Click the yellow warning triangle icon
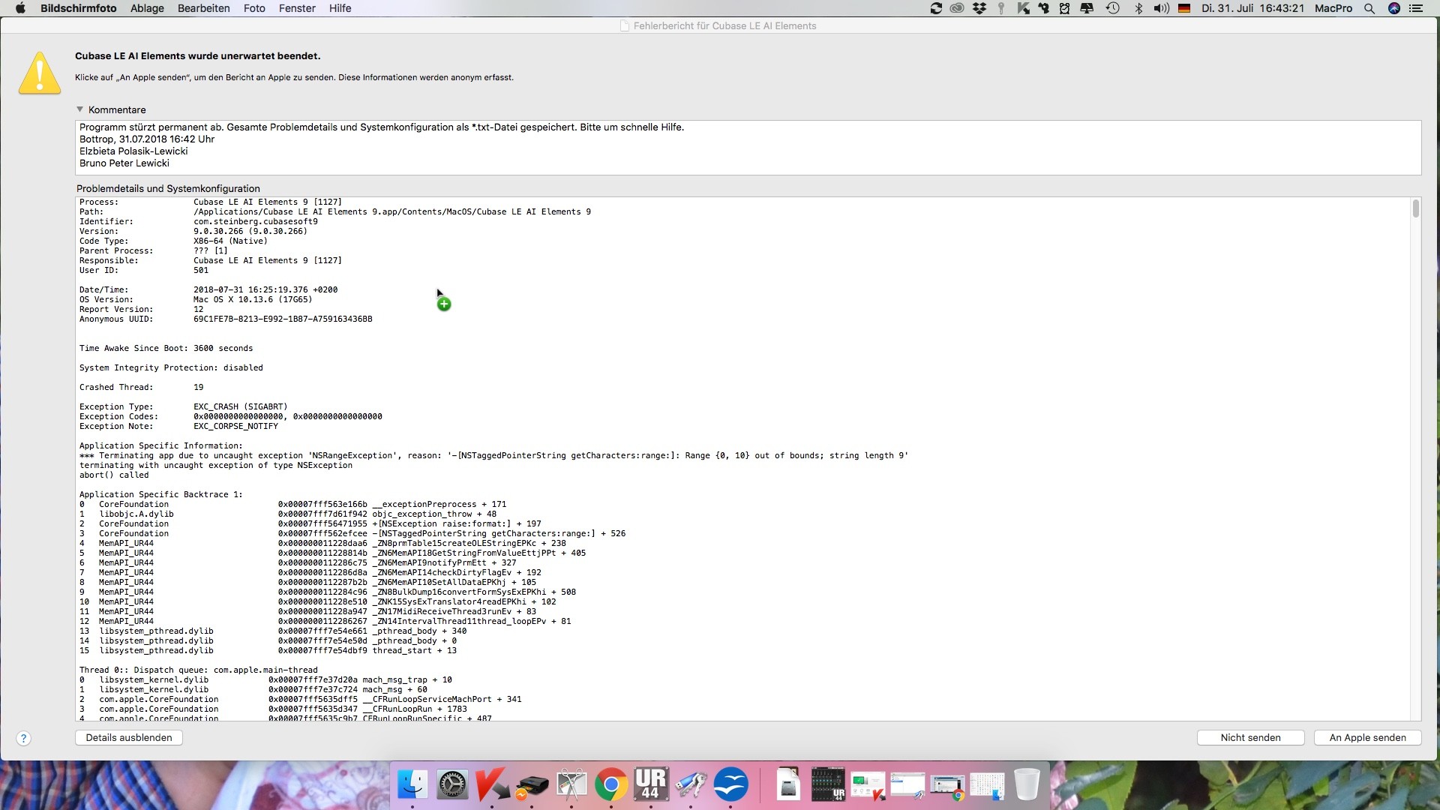This screenshot has width=1440, height=810. tap(40, 73)
